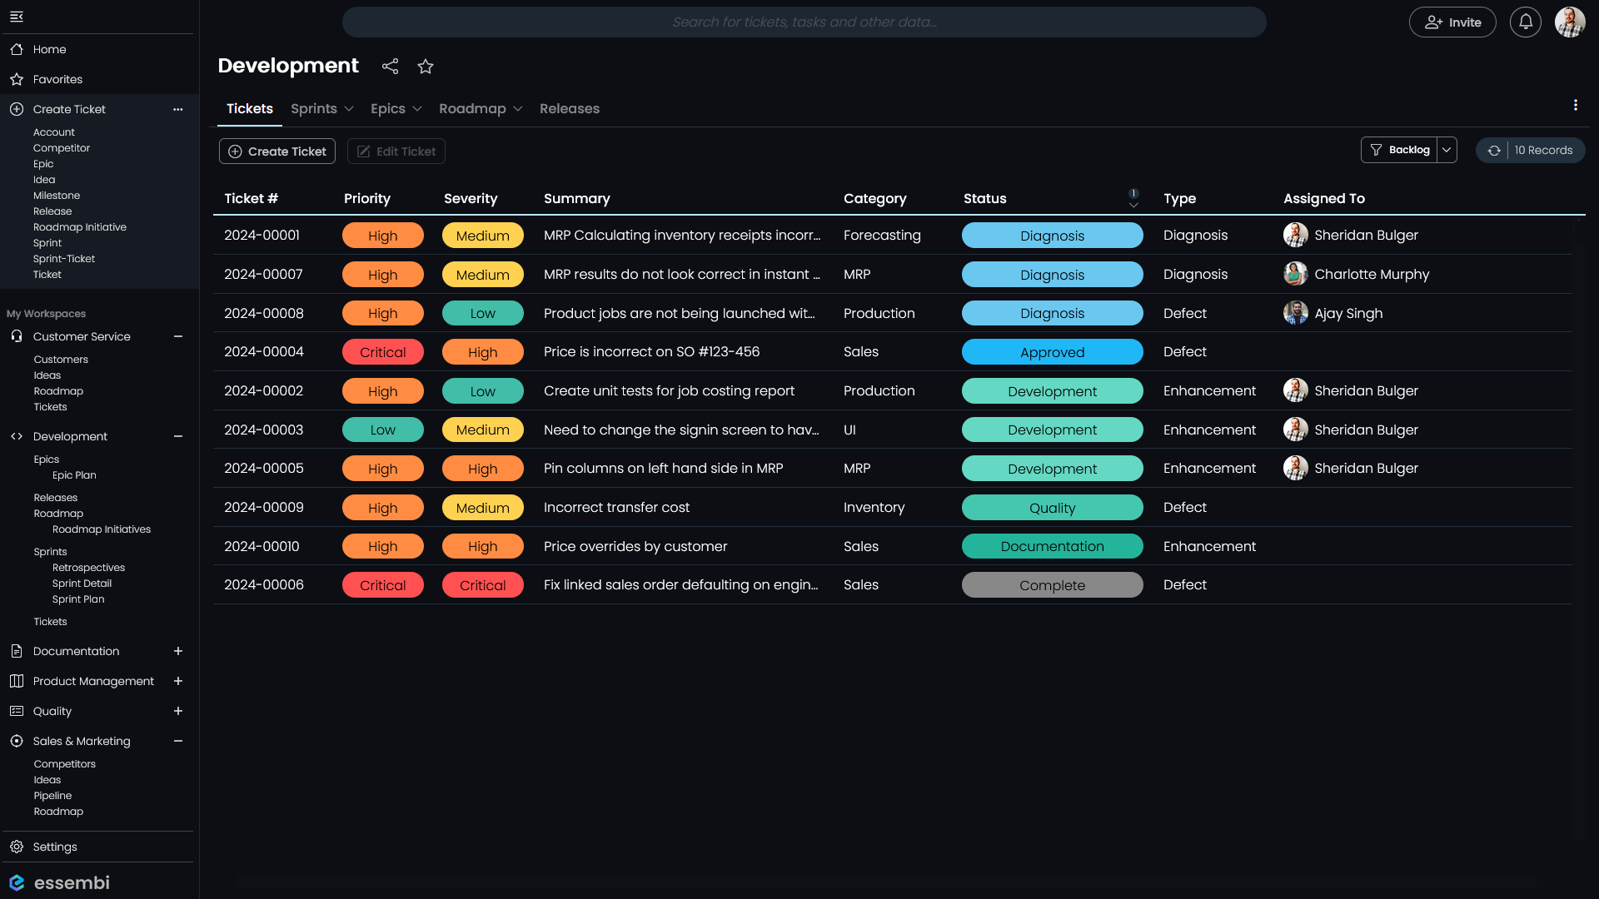
Task: Collapse the Customer Service workspace
Action: tap(177, 337)
